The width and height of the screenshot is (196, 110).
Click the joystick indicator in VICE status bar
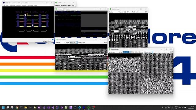coord(47,42)
